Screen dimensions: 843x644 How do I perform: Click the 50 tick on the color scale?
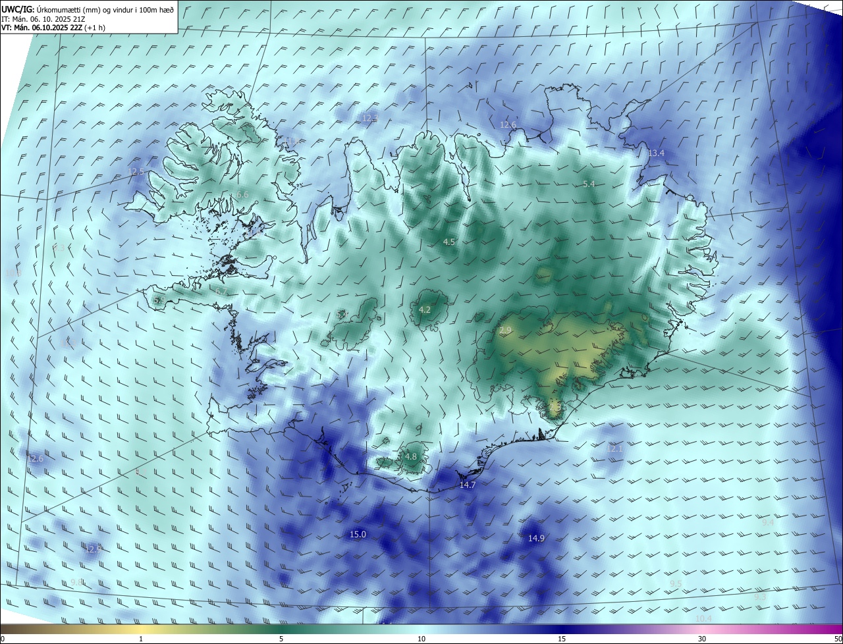(x=837, y=639)
